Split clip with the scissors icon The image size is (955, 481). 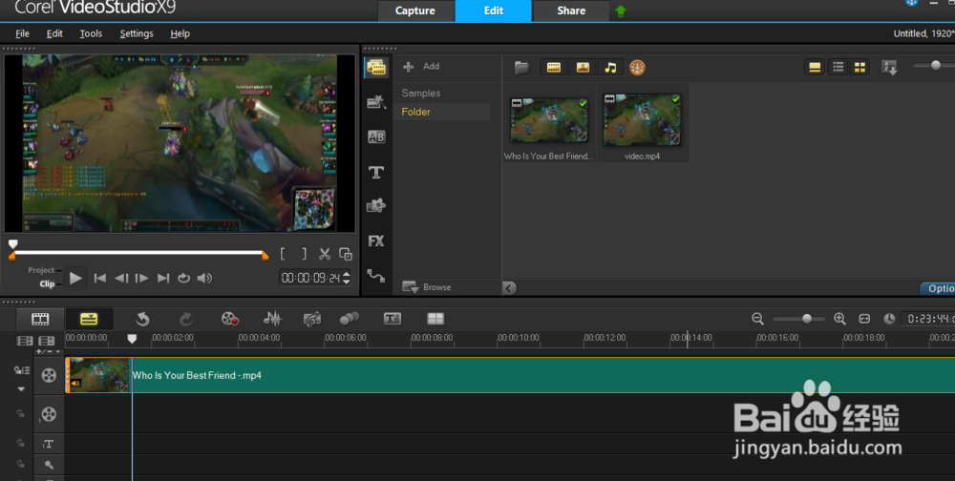coord(325,254)
